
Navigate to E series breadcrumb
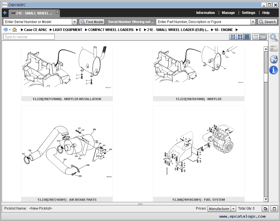click(140, 30)
